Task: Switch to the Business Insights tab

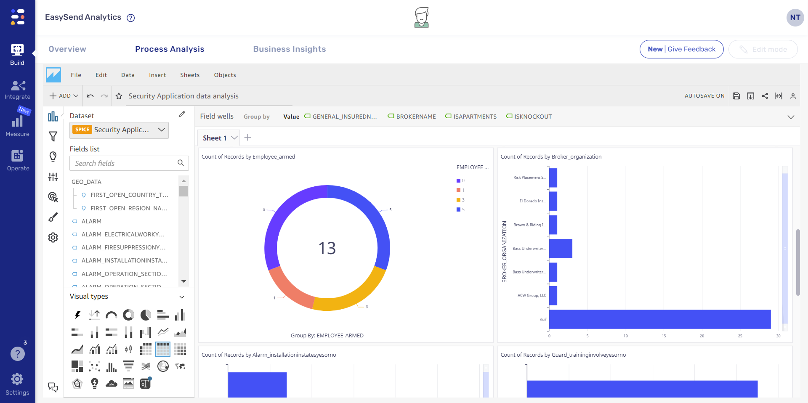Action: (x=290, y=49)
